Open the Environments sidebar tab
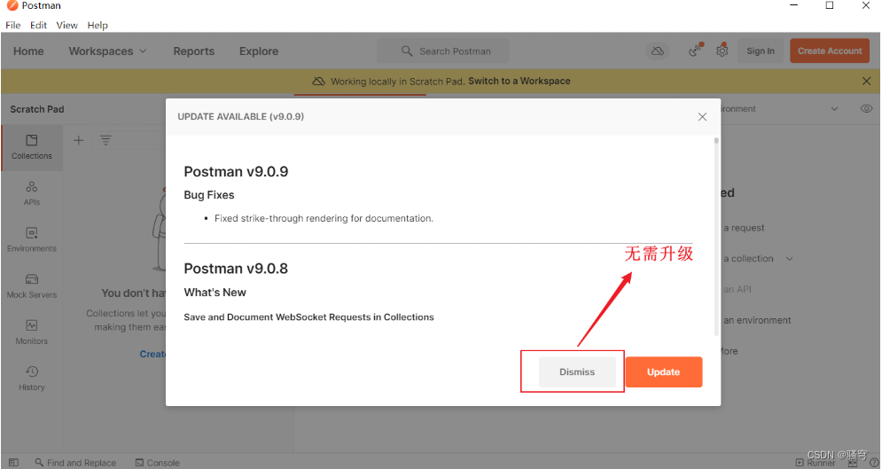This screenshot has height=469, width=882. 32,239
